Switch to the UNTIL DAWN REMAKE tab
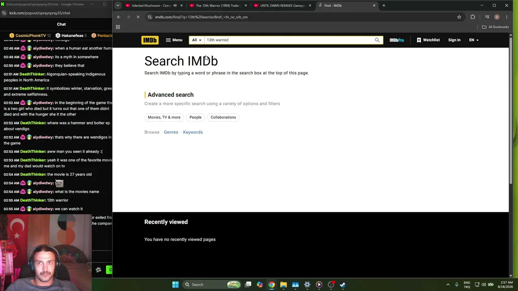 pyautogui.click(x=282, y=6)
